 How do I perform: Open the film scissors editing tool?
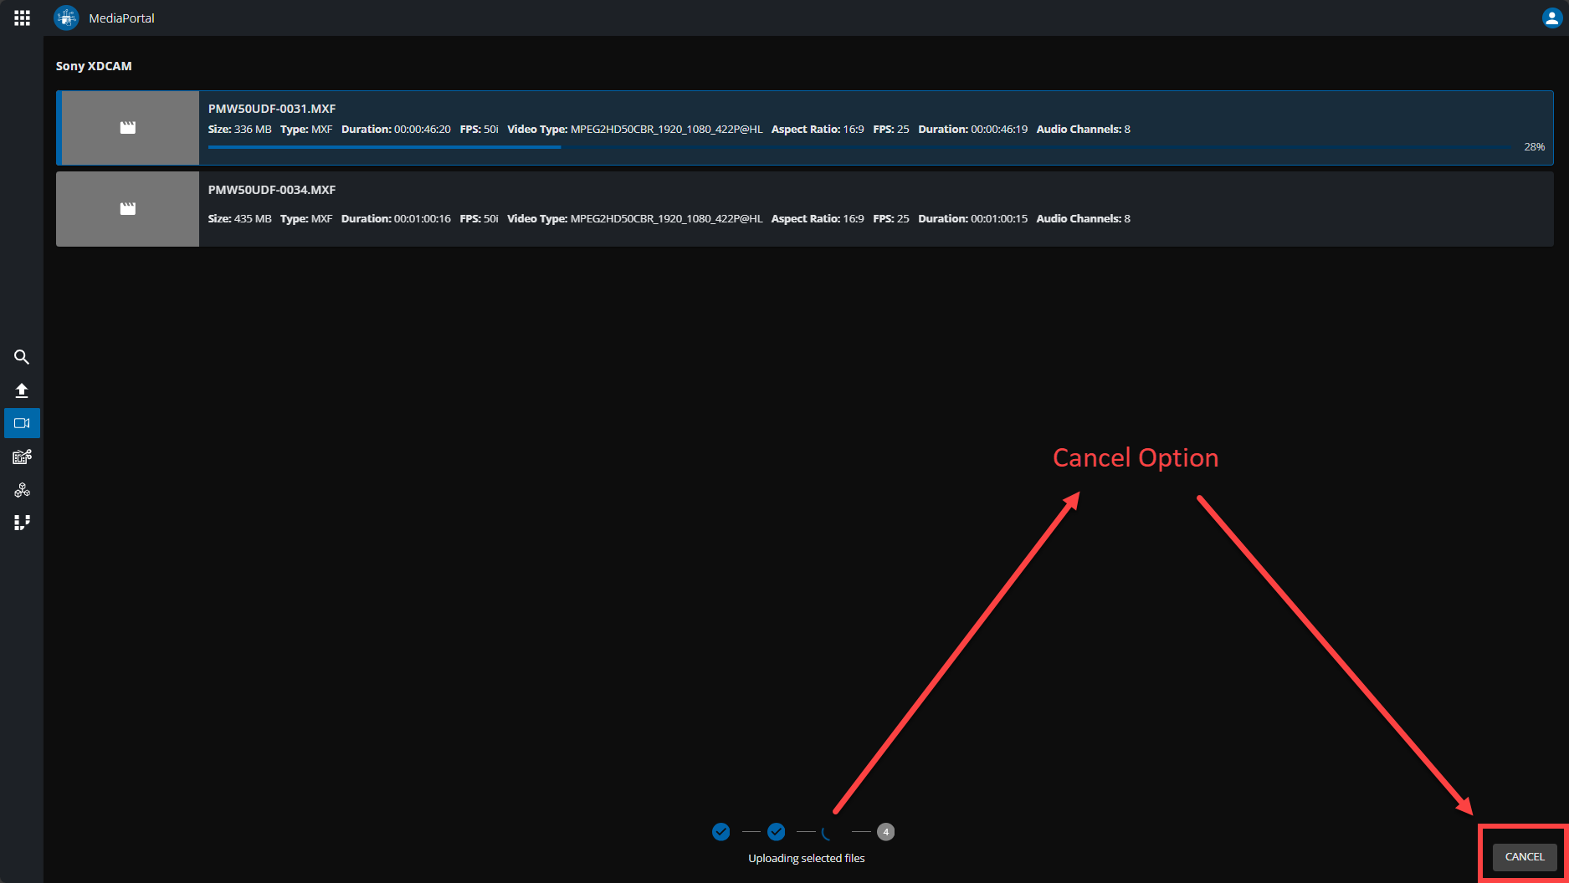[22, 457]
